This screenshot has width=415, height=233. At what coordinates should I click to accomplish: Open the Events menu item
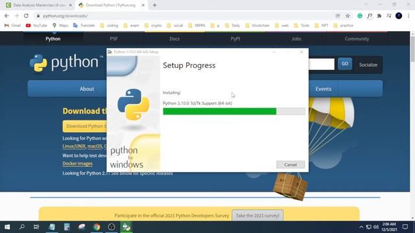[323, 89]
